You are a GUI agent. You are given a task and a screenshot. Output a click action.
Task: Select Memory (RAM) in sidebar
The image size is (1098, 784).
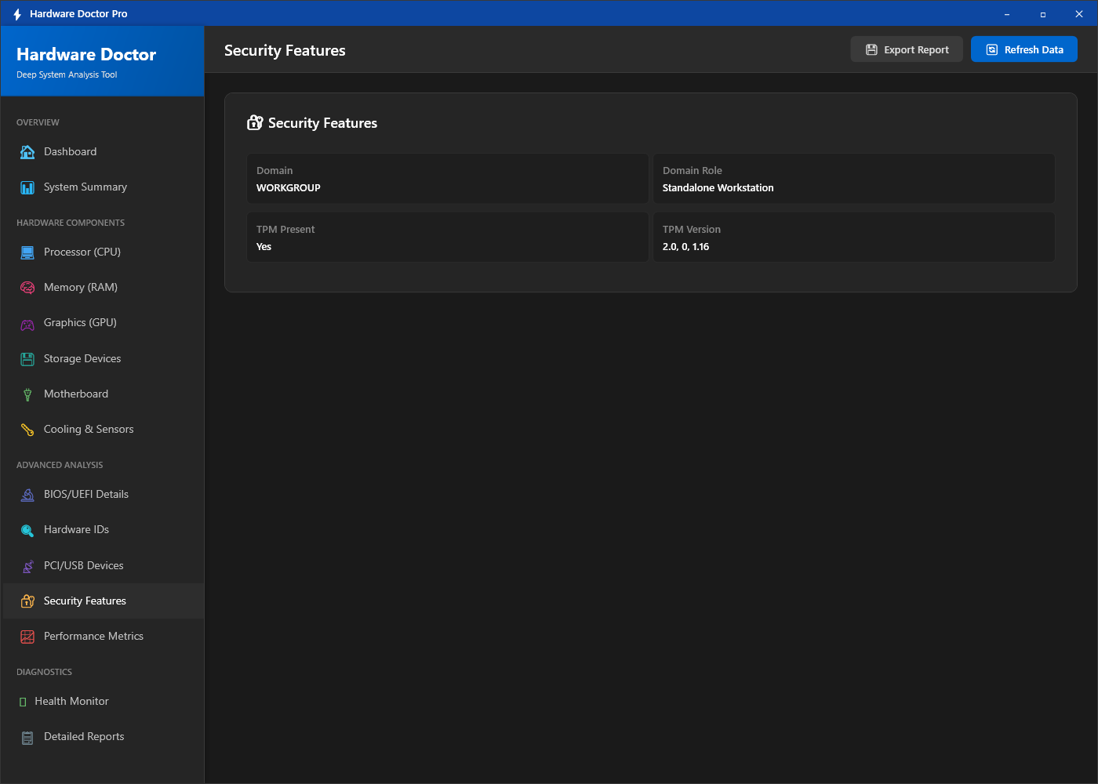pos(104,288)
